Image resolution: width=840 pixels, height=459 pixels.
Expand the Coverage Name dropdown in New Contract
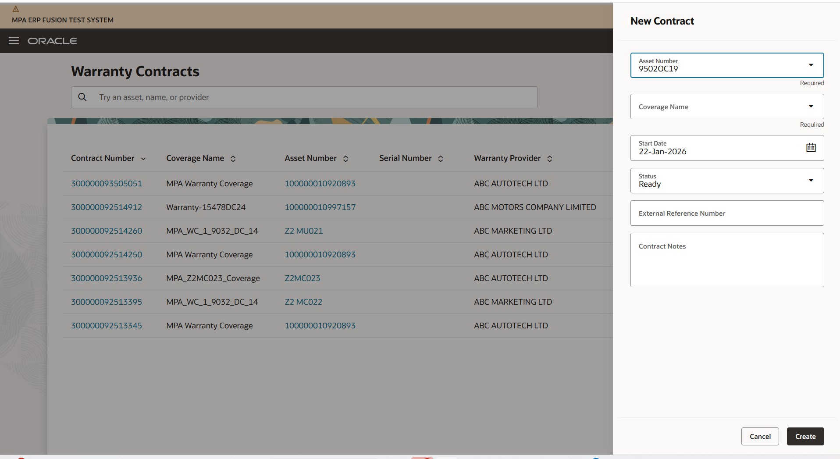(x=811, y=107)
